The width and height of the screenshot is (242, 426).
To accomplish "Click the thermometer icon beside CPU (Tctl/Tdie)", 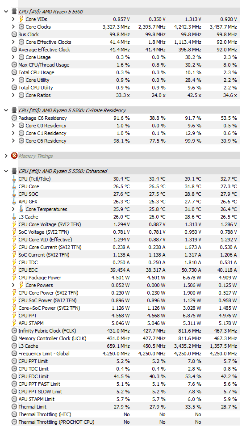I will 14,179.
